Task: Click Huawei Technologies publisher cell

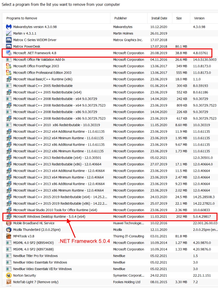Action: 128,223
